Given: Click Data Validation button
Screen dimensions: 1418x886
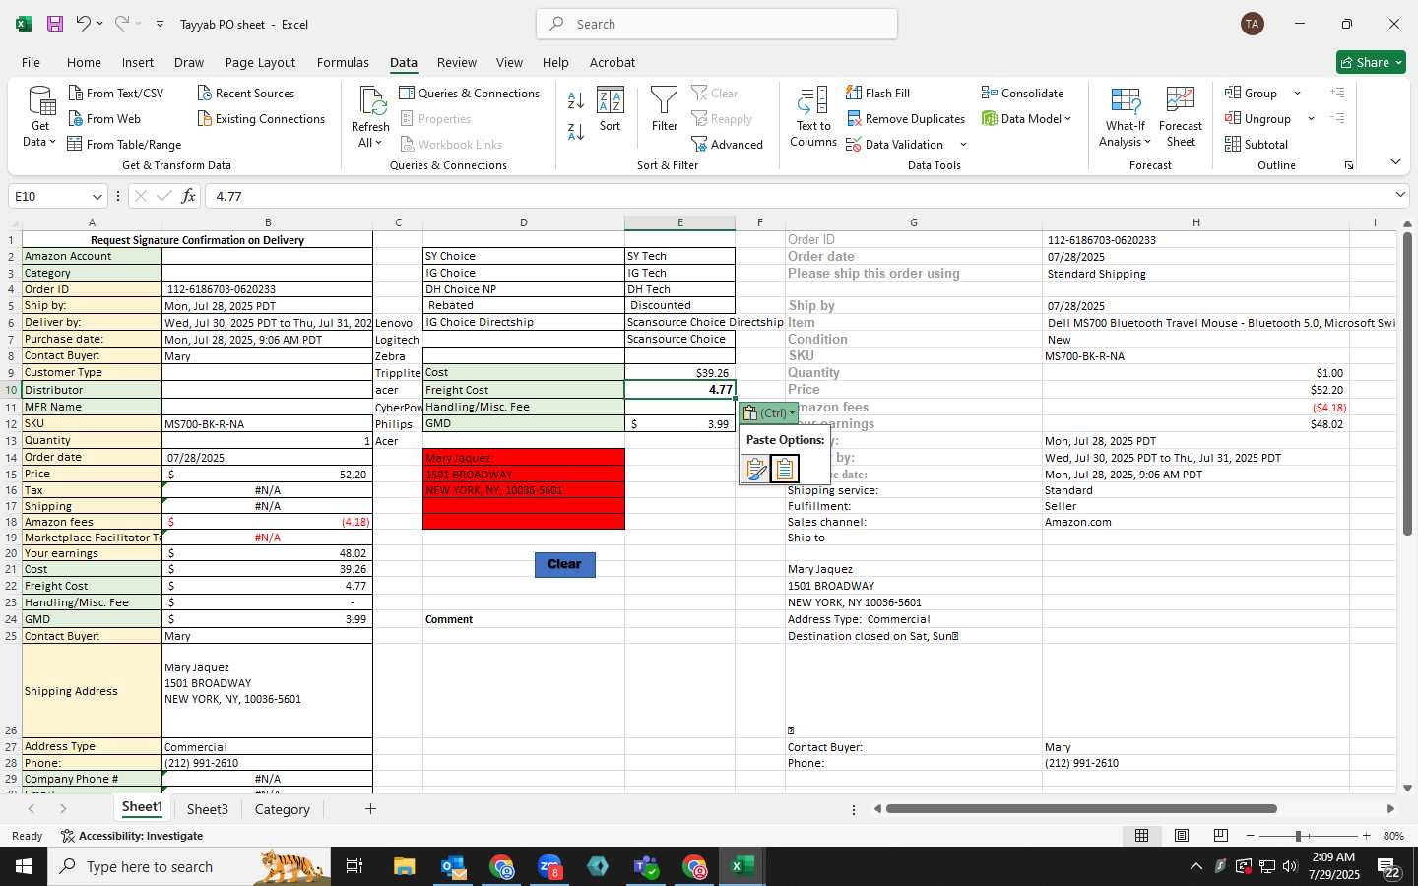Looking at the screenshot, I should coord(894,144).
